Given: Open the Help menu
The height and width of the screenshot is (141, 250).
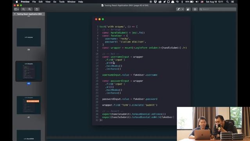Looking at the screenshot, I should 80,2.
